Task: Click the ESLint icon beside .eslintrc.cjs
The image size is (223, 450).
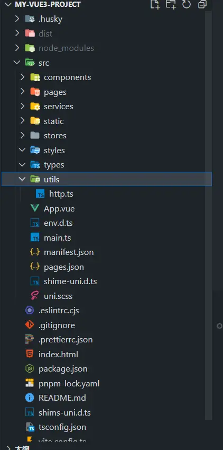Action: (30, 310)
